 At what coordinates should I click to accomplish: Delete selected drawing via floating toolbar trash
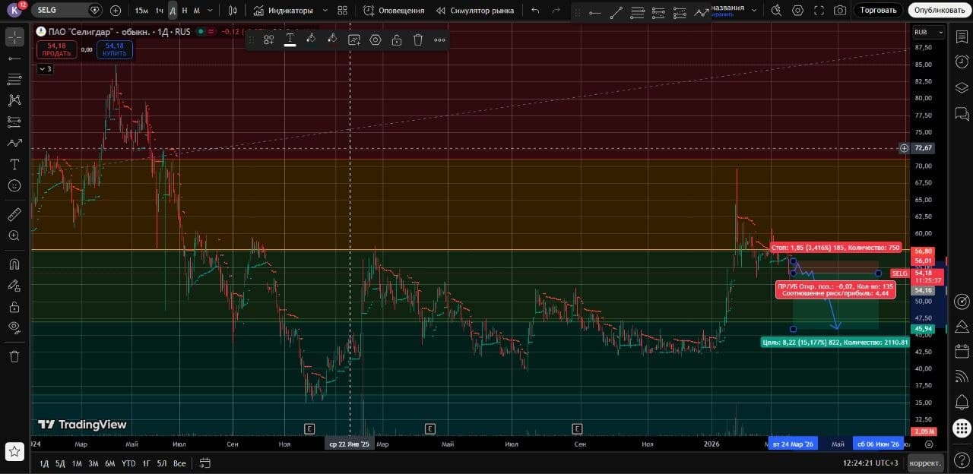[418, 39]
